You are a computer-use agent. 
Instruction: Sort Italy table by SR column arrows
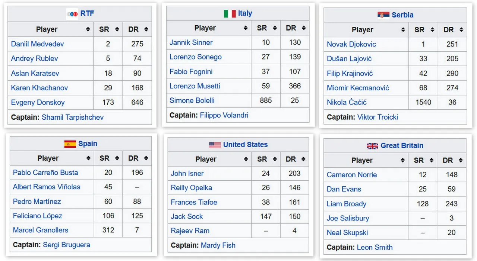tap(275, 28)
